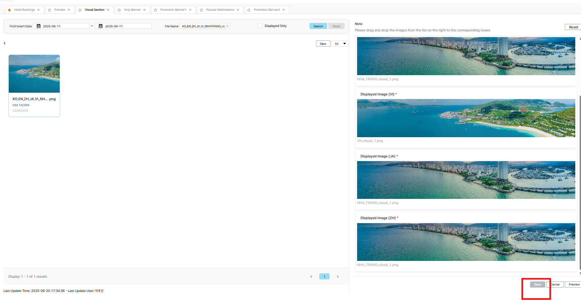Click NHA_TRANG_visual_1.png under the JA image
Viewport: 581px width, 300px height.
[x=378, y=203]
